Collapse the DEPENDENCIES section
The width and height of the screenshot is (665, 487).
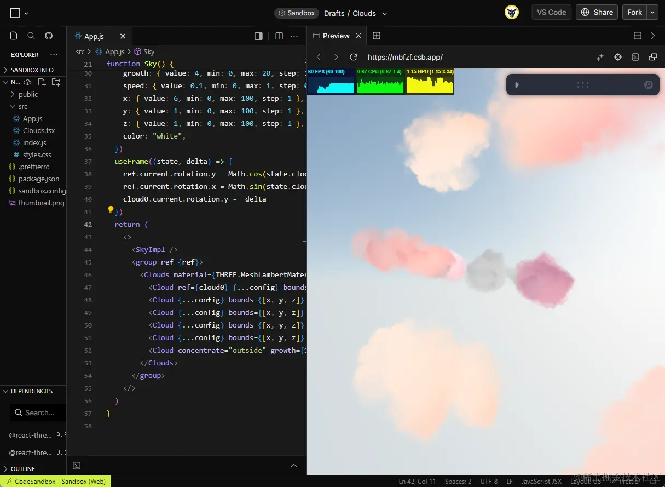(33, 391)
